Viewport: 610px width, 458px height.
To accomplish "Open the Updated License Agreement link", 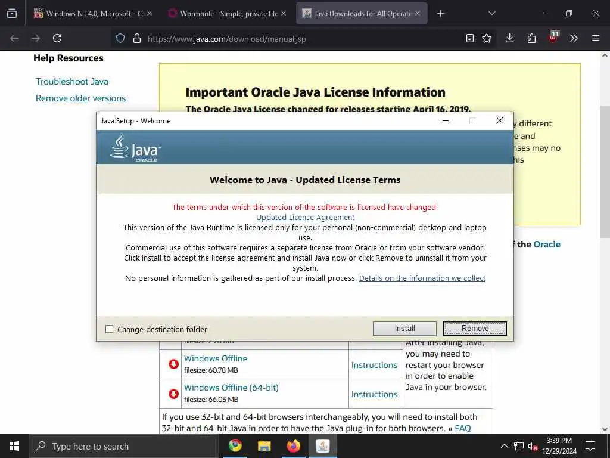I will pyautogui.click(x=305, y=217).
